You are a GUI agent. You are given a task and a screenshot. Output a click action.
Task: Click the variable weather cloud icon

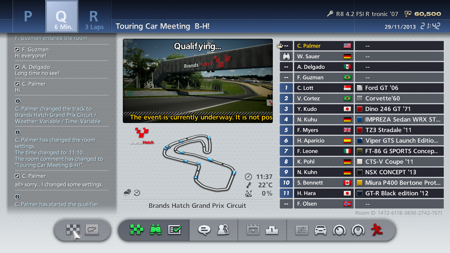[x=127, y=192]
